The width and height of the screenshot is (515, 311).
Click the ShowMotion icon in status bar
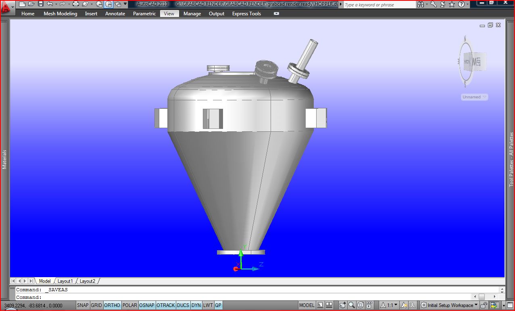(369, 305)
